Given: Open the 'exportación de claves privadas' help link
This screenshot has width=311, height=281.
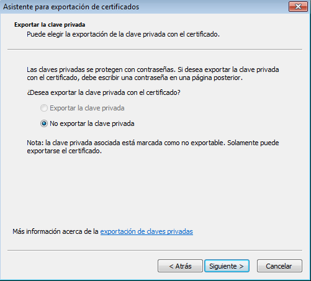Looking at the screenshot, I should [146, 231].
